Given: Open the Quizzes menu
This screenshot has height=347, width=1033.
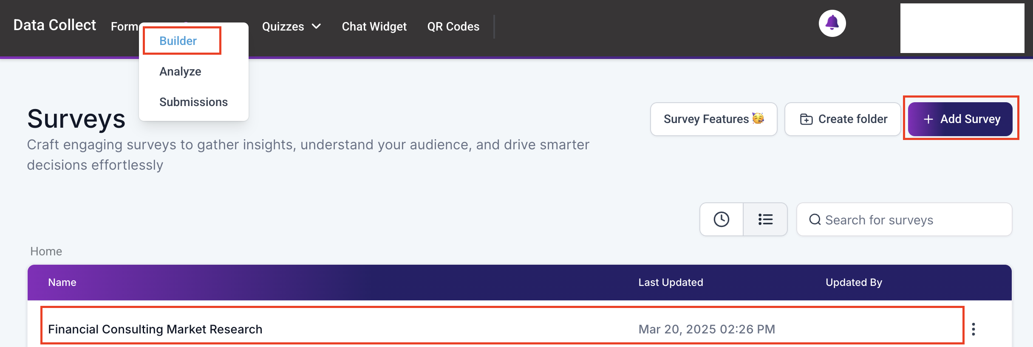Looking at the screenshot, I should [x=291, y=26].
